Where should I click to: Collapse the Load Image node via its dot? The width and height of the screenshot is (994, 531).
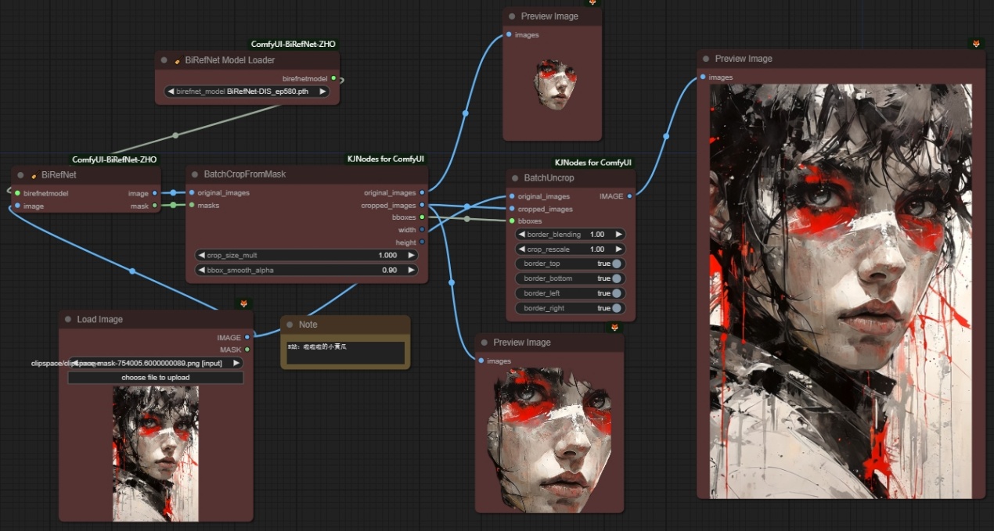pyautogui.click(x=68, y=320)
